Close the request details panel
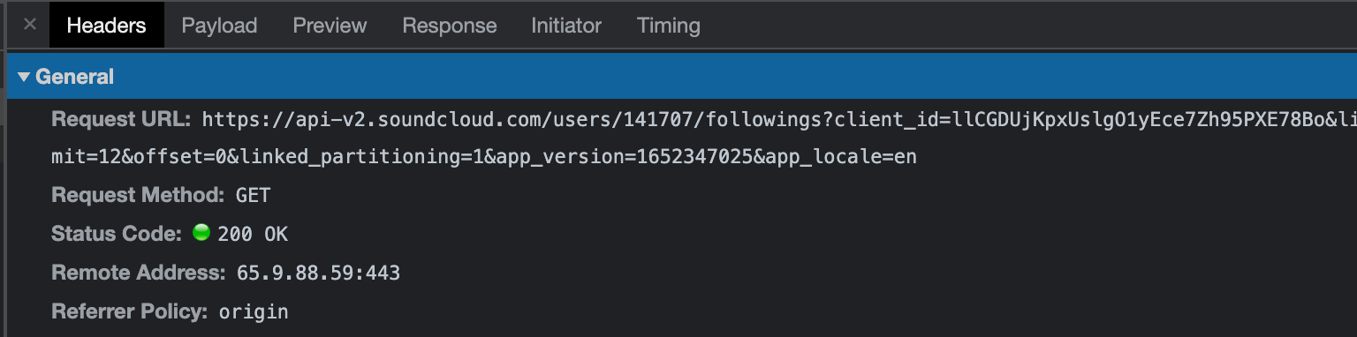 pos(29,25)
